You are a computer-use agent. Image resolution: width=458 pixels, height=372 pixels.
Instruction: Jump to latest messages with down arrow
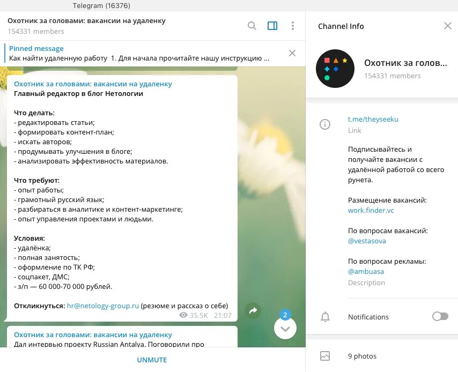[x=285, y=328]
